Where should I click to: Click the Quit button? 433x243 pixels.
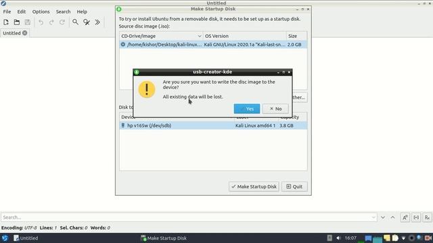(x=294, y=186)
